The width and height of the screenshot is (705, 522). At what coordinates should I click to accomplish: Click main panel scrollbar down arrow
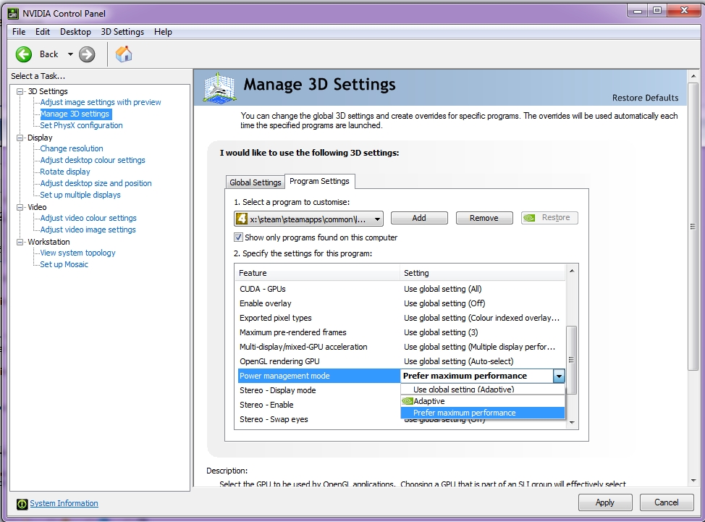(x=693, y=481)
